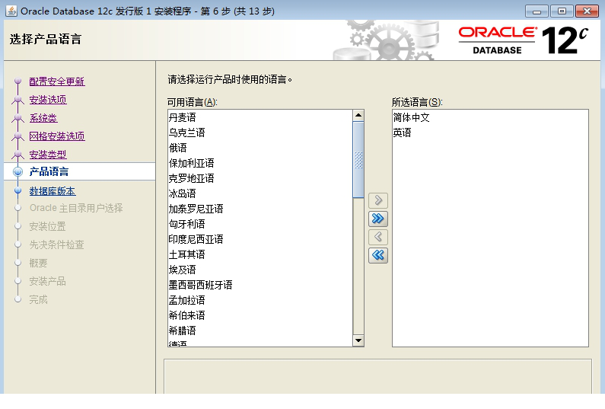Minimize the Oracle installer window

537,11
